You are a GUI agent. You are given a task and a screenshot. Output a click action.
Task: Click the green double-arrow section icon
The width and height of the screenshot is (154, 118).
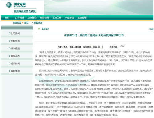[39, 29]
